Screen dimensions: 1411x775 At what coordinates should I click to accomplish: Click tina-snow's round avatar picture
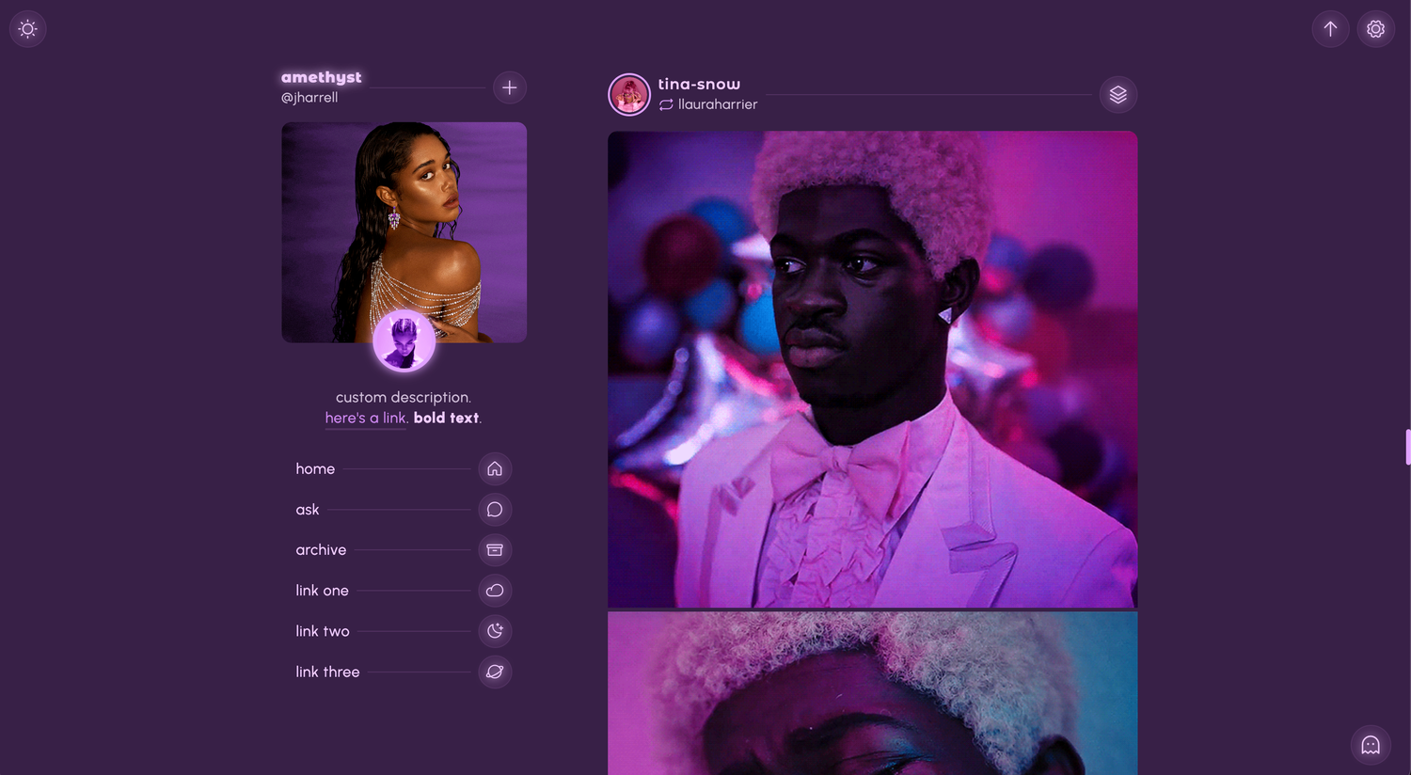click(629, 95)
